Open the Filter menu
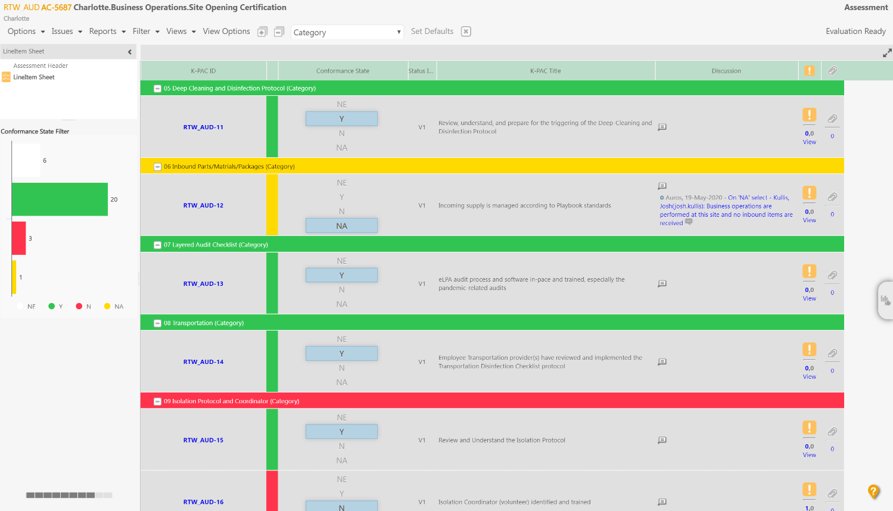The height and width of the screenshot is (511, 893). pyautogui.click(x=146, y=32)
